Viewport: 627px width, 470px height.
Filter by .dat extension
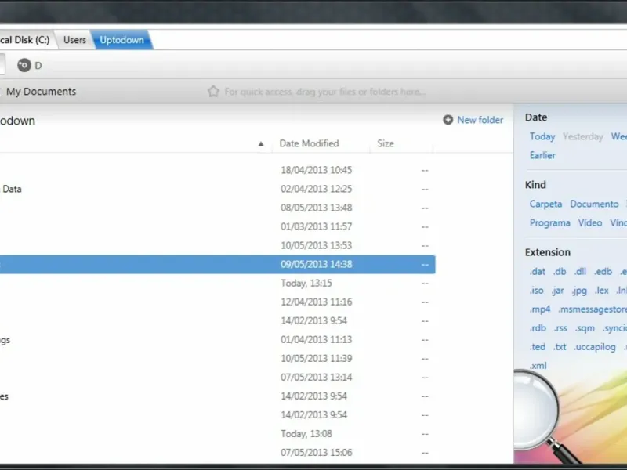(x=537, y=272)
